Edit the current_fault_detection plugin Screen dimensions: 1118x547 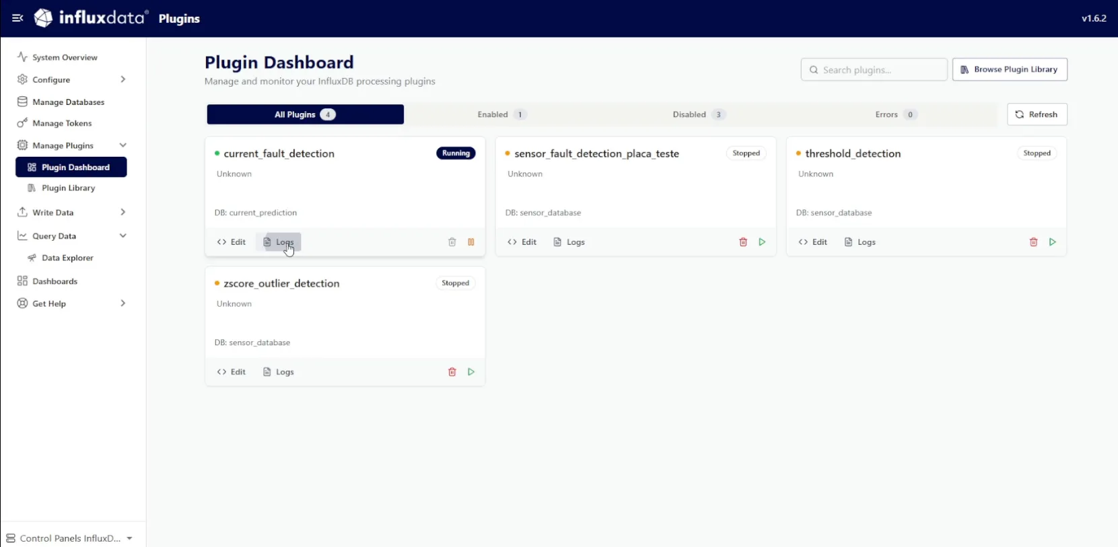click(x=232, y=242)
